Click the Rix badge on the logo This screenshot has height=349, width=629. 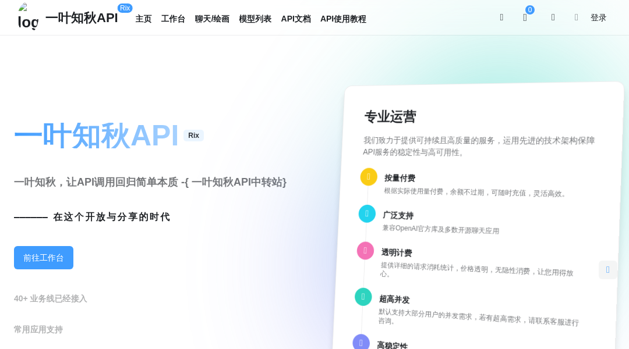point(125,8)
